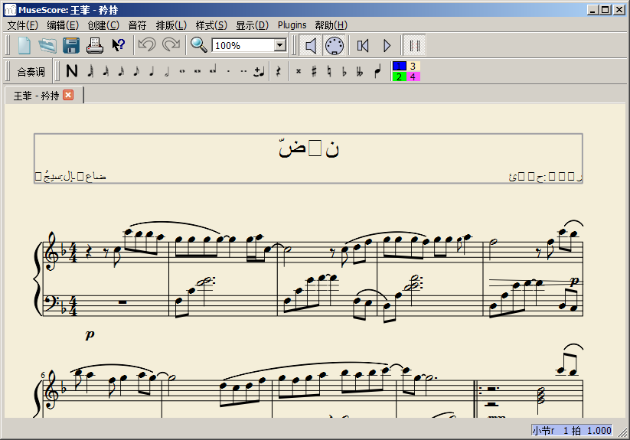
Task: Open the 样式(S) menu
Action: [x=211, y=25]
